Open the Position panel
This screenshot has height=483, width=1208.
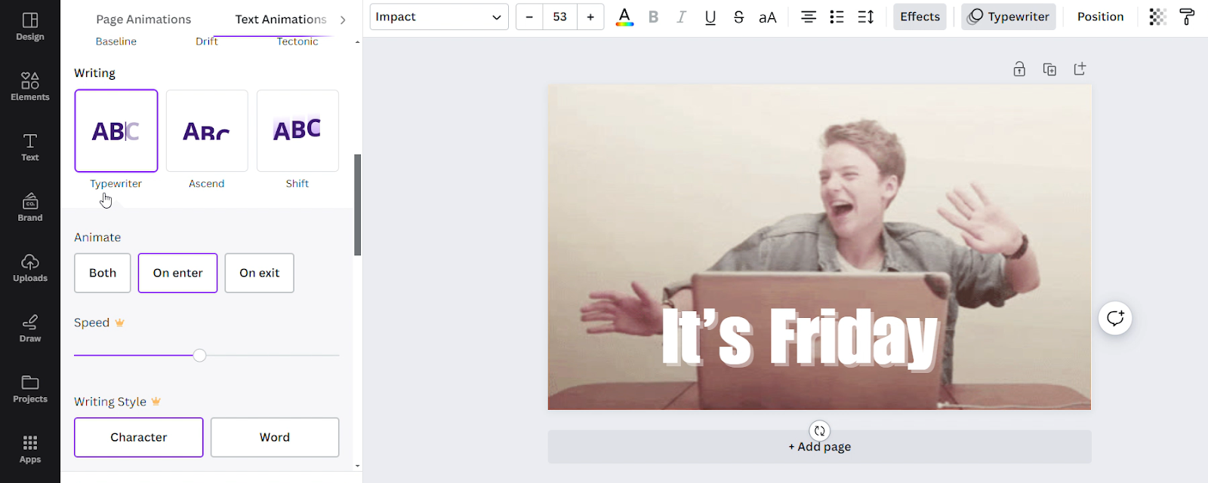coord(1100,17)
